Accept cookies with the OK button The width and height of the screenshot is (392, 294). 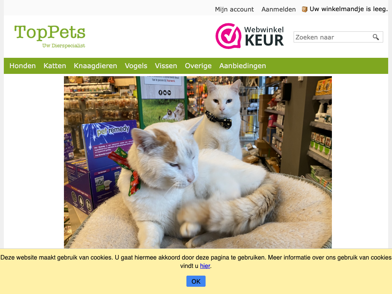(196, 281)
